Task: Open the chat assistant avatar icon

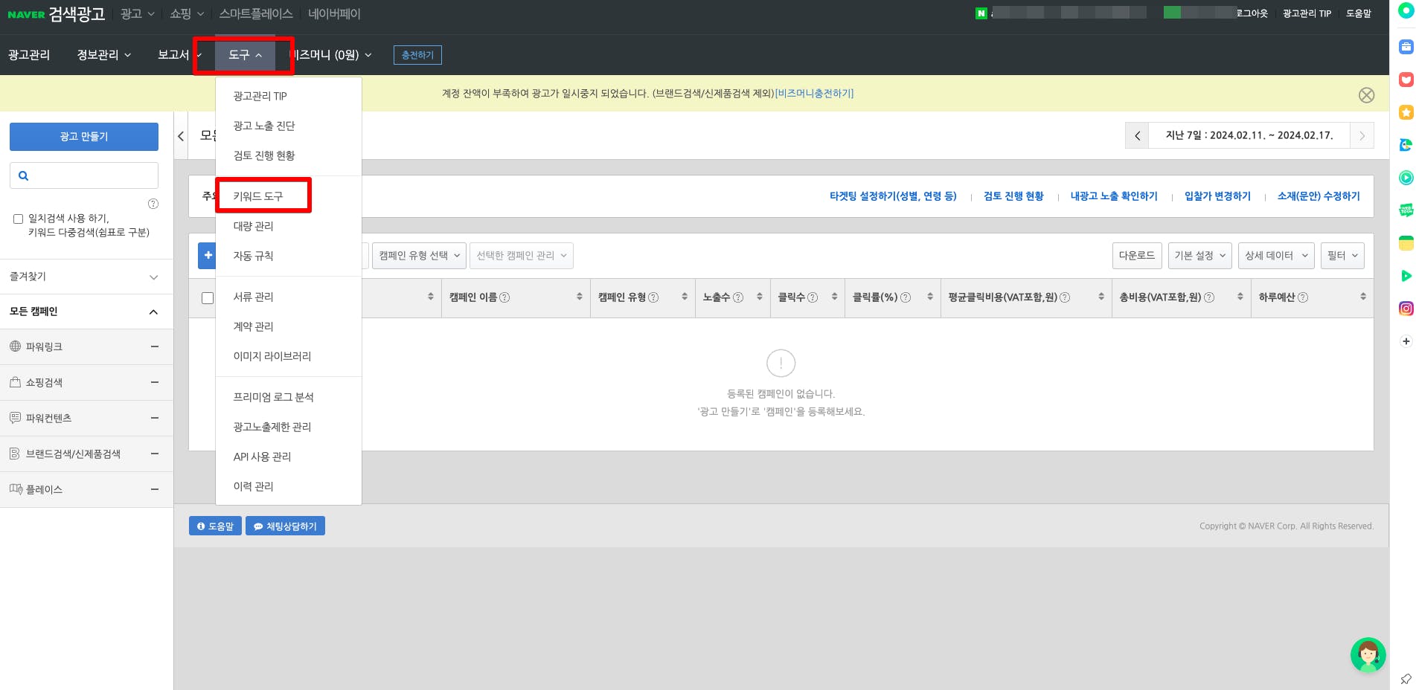Action: tap(1368, 655)
